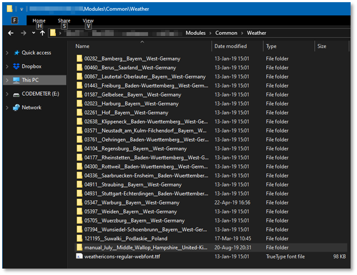This screenshot has width=357, height=275.
Task: Open the recent locations dropdown arrow
Action: coord(33,33)
